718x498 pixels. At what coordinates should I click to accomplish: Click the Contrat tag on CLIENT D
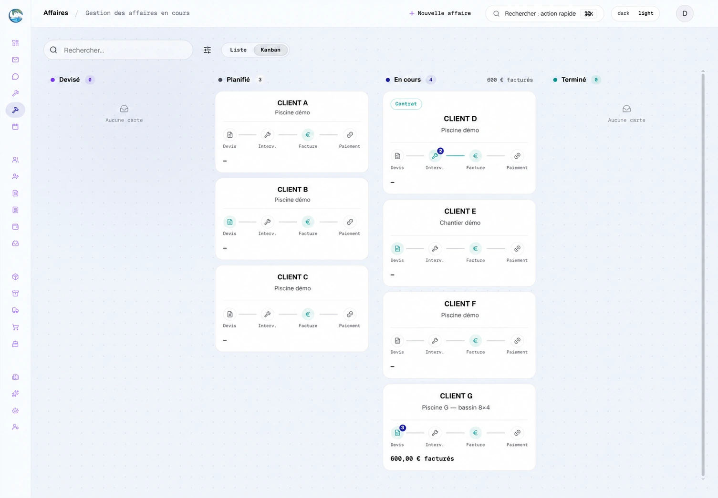pos(406,104)
